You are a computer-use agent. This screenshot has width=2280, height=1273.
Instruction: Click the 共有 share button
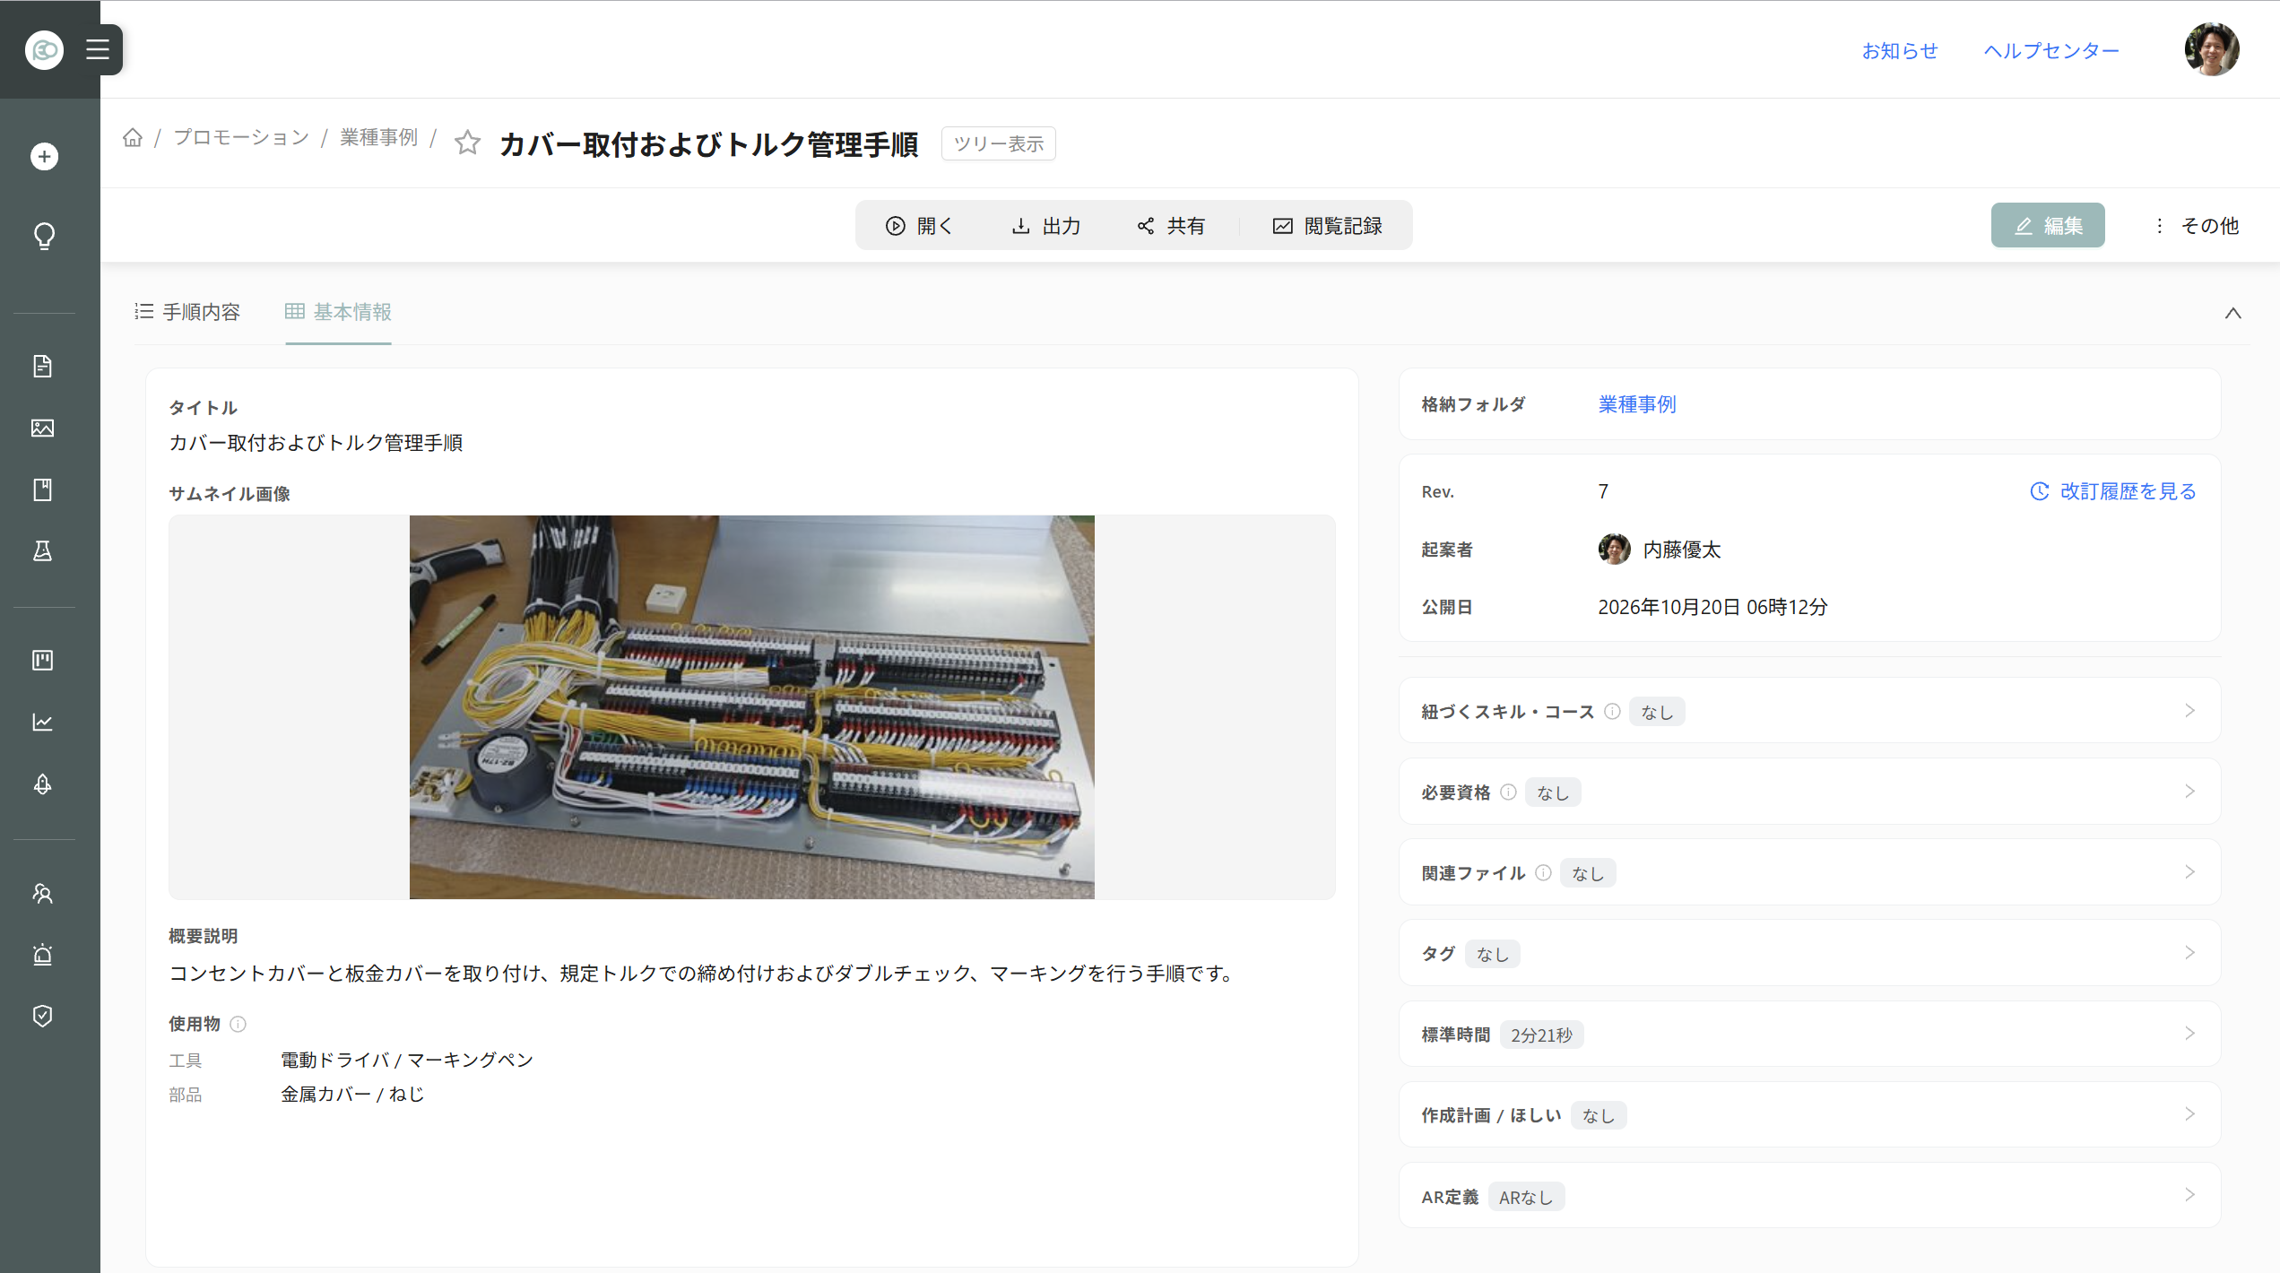[x=1171, y=225]
